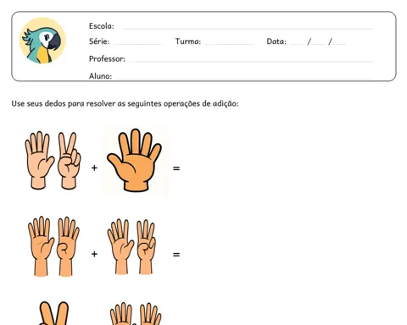The image size is (407, 325).
Task: Click the Turma blank line
Action: pos(229,43)
